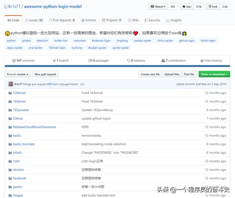235x198 pixels.
Task: Fork the repository
Action: tap(213, 7)
